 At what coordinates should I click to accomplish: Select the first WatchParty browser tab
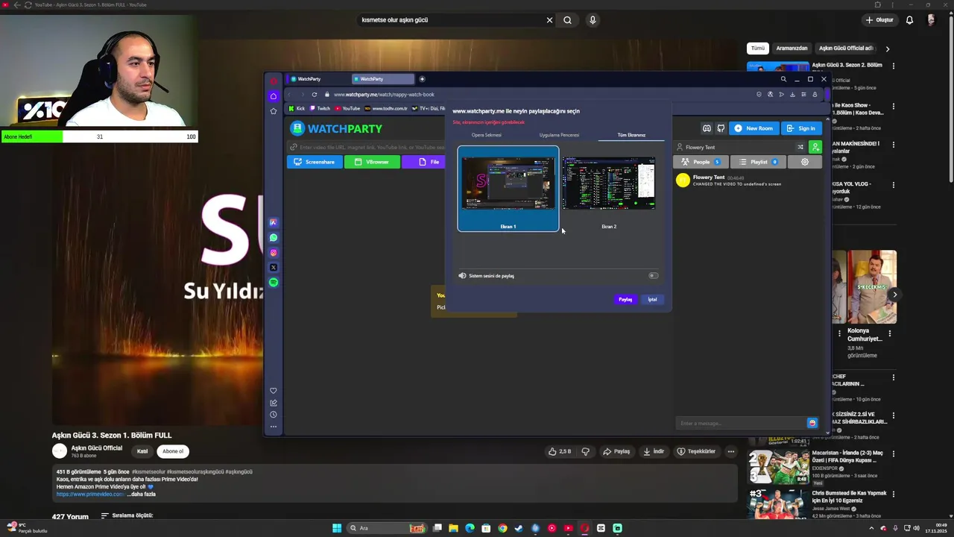[x=317, y=79]
